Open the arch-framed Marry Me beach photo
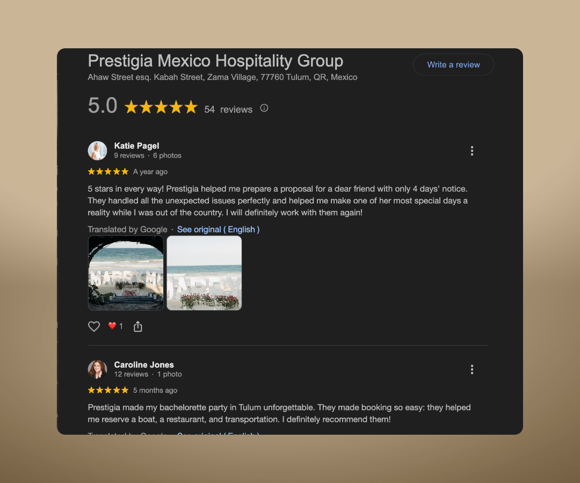Viewport: 580px width, 483px height. click(126, 273)
